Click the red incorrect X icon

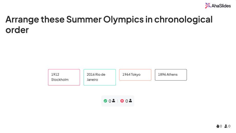click(x=122, y=101)
